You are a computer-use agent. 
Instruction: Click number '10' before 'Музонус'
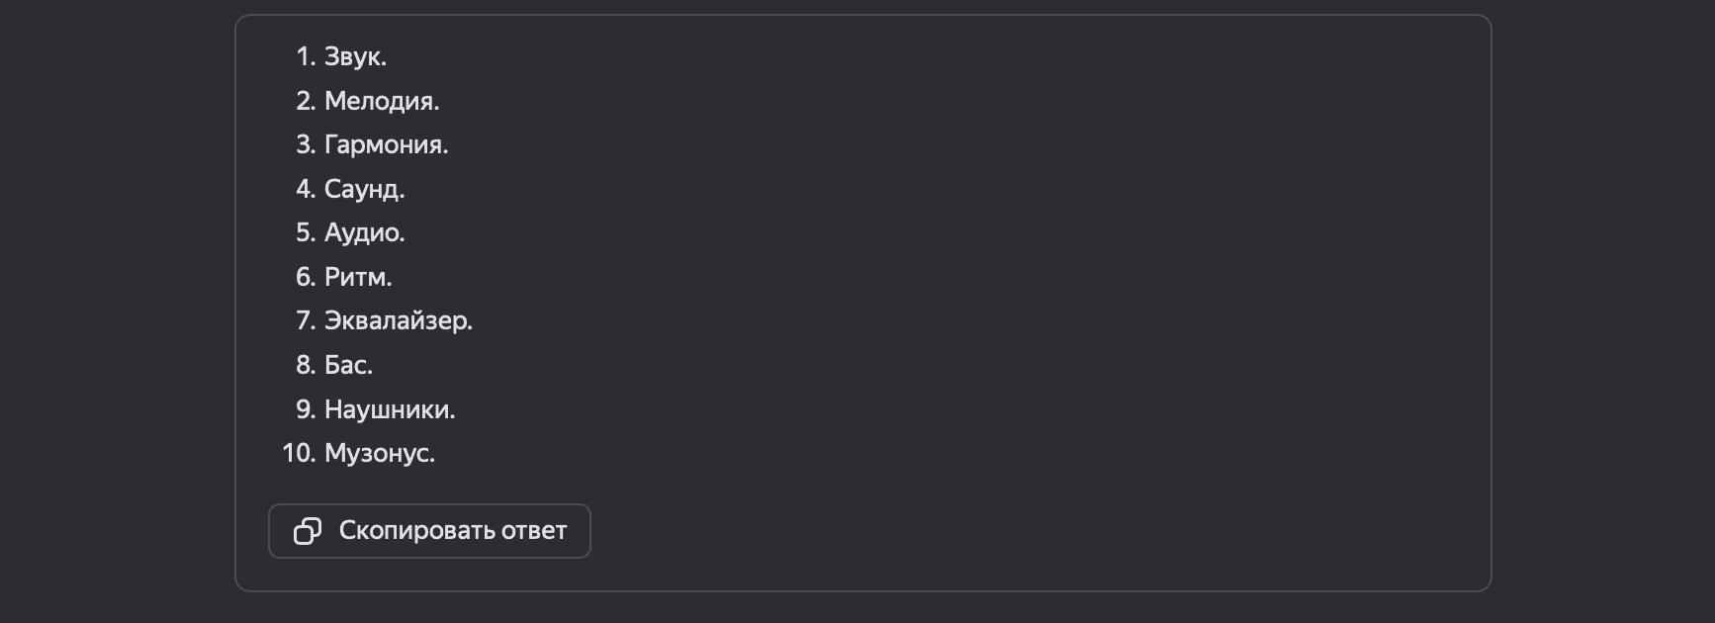(297, 454)
